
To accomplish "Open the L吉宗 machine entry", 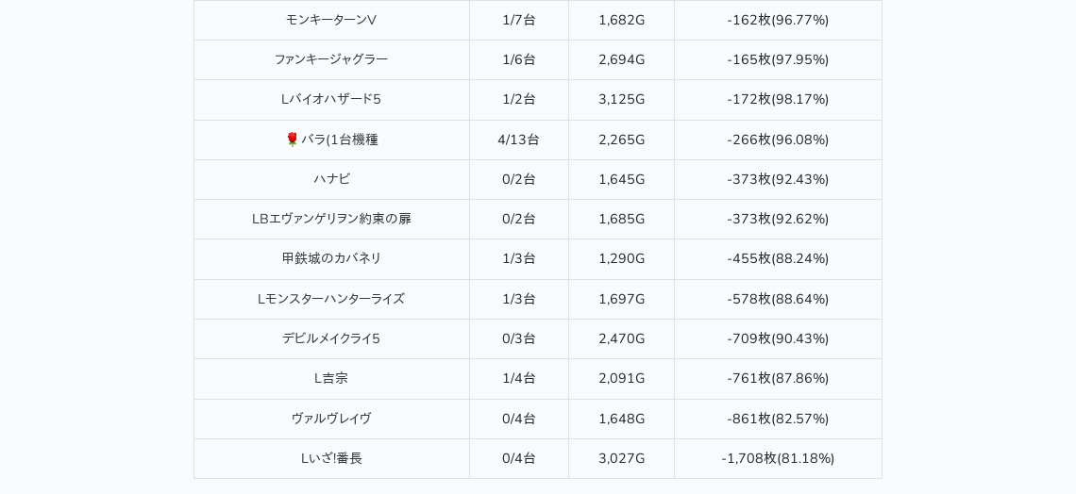I will pos(331,378).
